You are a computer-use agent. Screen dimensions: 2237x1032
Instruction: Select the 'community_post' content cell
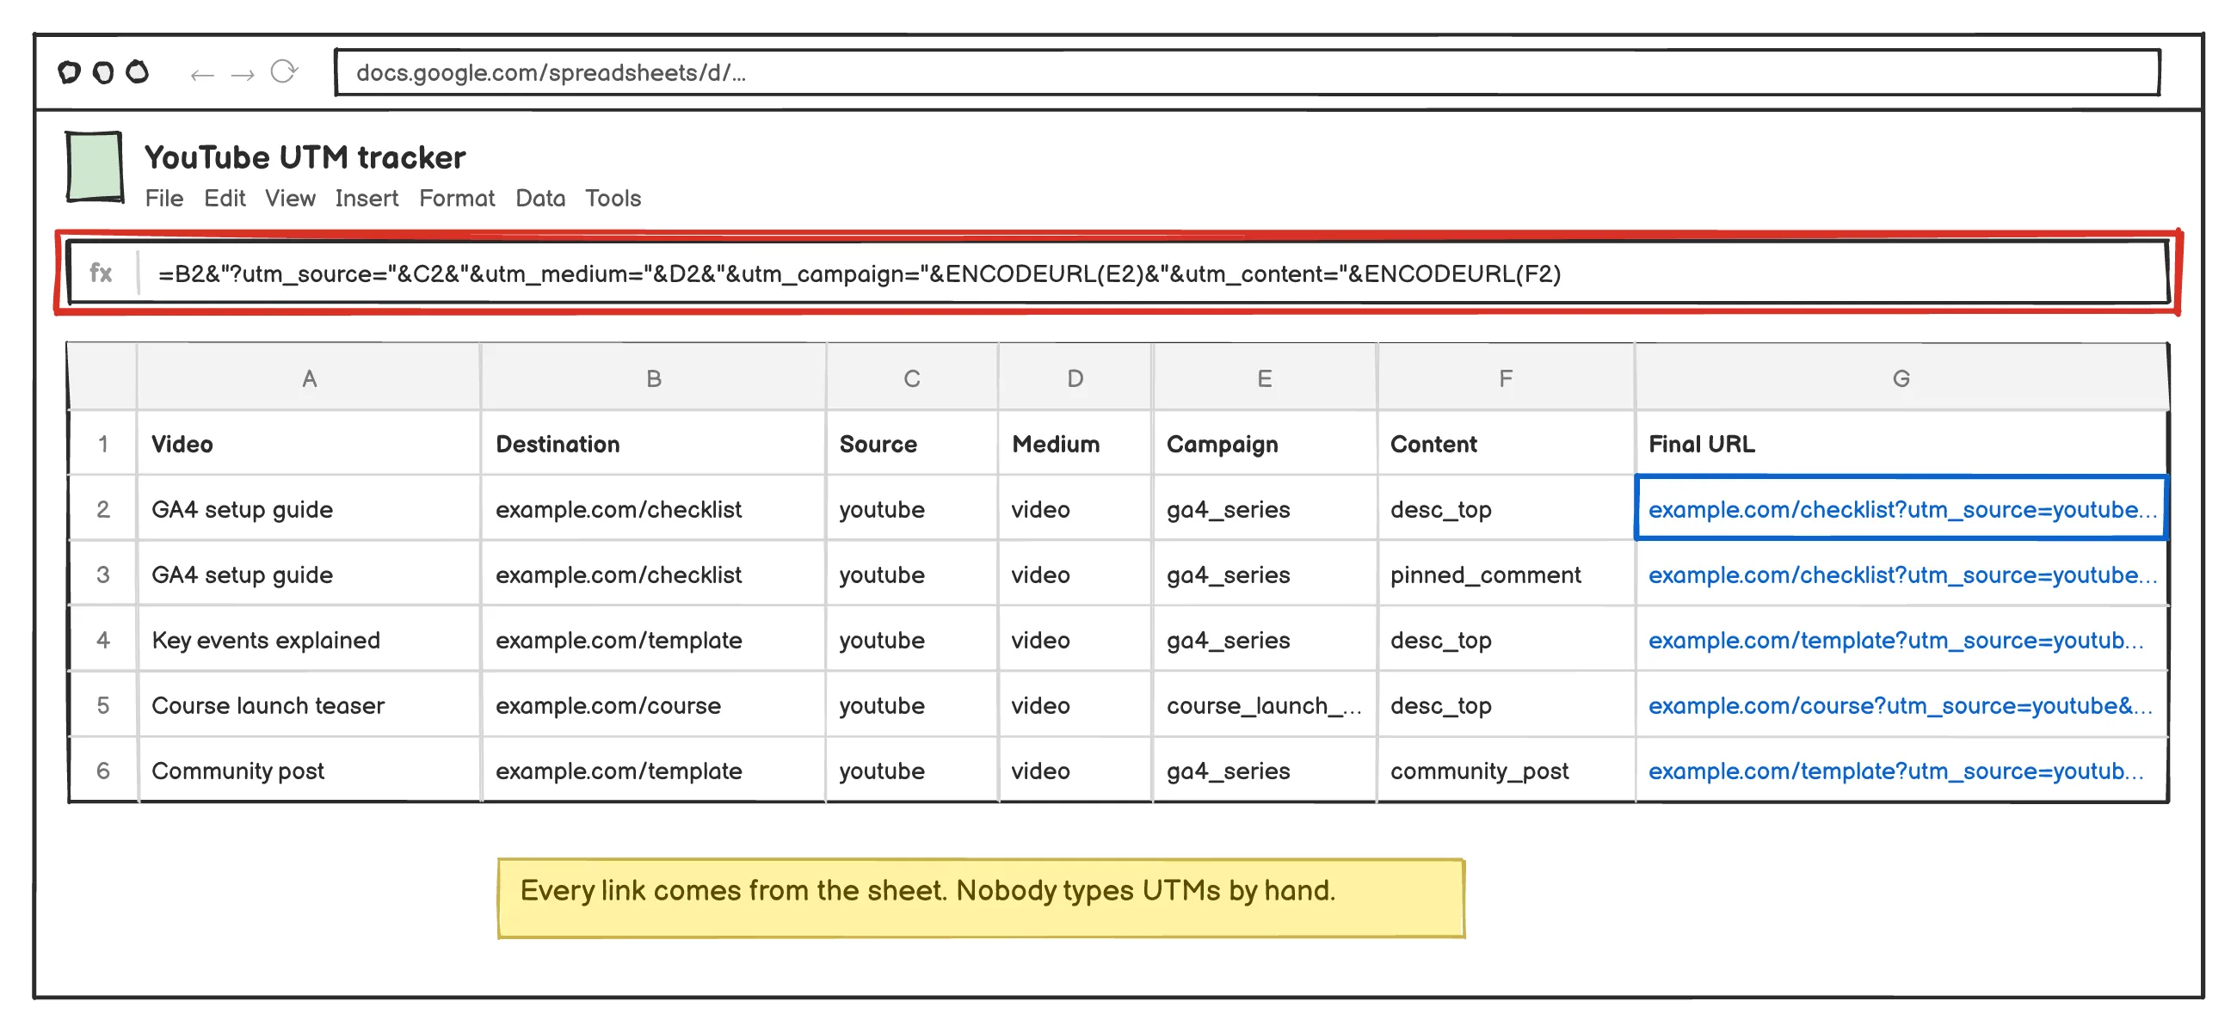(1506, 771)
